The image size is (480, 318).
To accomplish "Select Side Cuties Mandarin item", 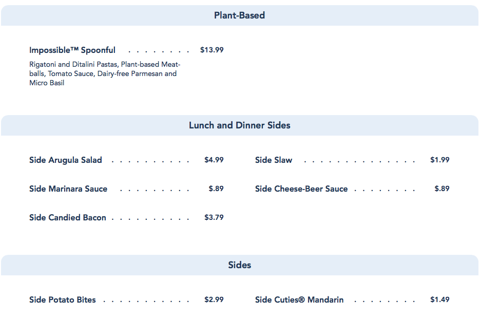I will click(x=299, y=300).
